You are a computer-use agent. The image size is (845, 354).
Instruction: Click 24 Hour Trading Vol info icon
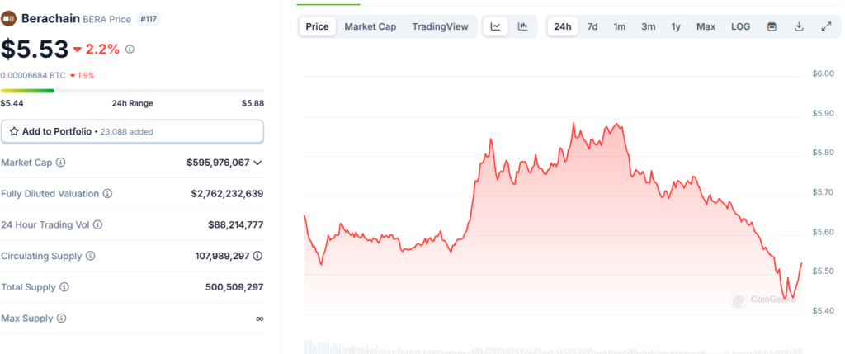pos(97,224)
